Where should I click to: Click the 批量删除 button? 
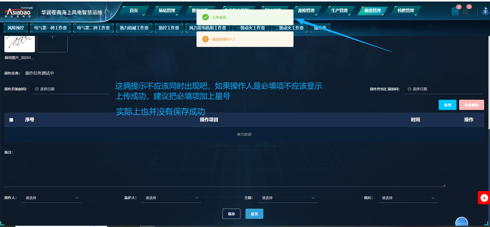coord(472,105)
